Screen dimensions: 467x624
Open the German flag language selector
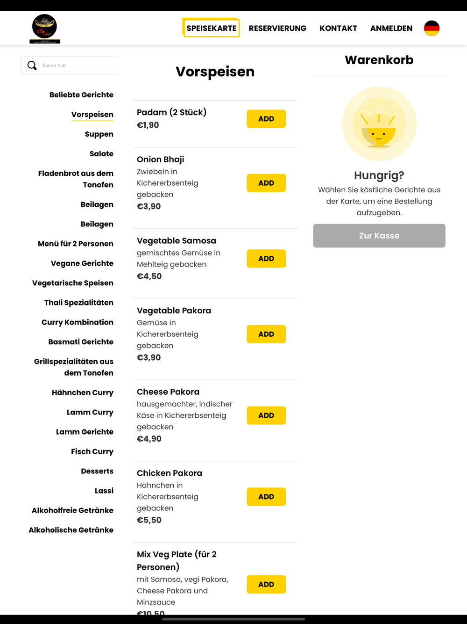pos(432,28)
